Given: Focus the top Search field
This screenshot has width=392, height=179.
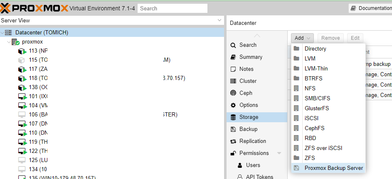Looking at the screenshot, I should pos(173,8).
